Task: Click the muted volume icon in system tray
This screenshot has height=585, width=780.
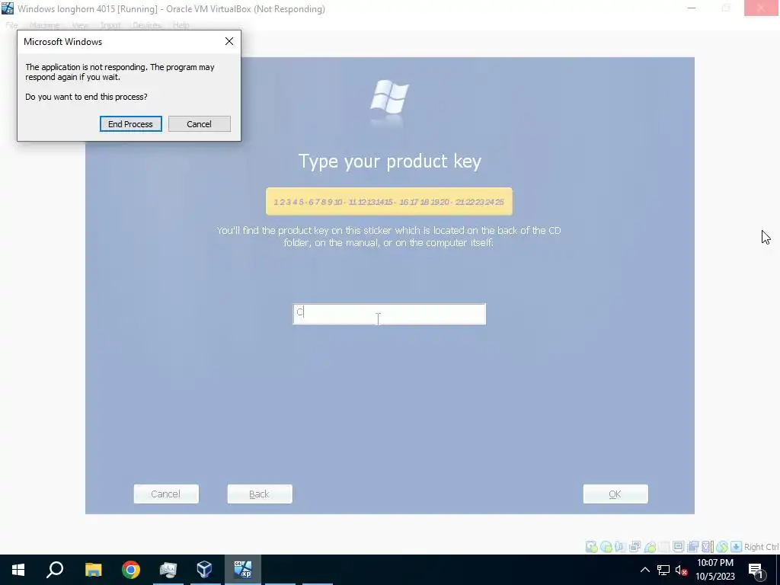Action: click(681, 570)
